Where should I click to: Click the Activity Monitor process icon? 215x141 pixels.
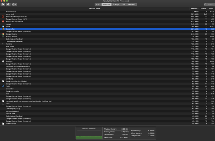tap(3, 36)
